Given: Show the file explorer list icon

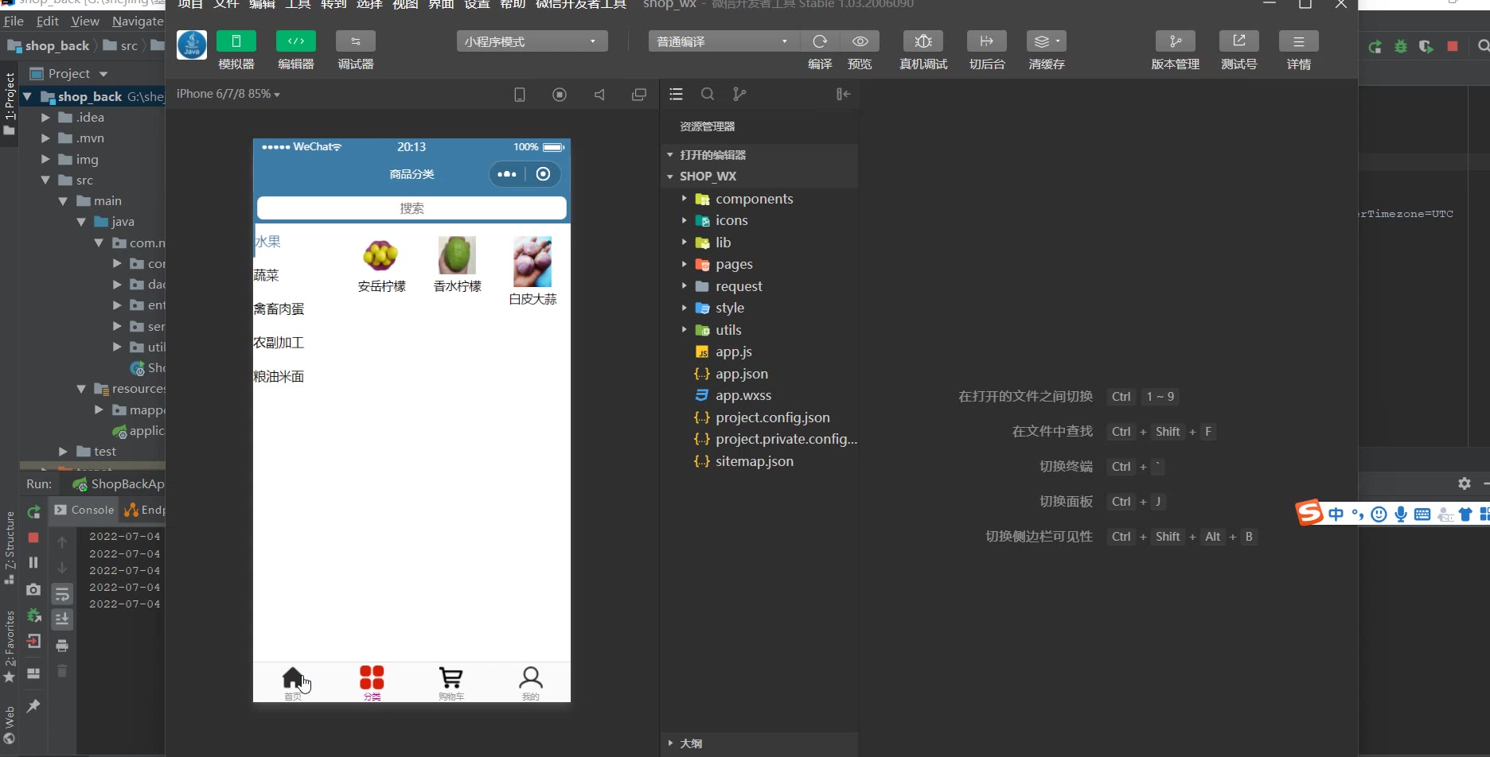Looking at the screenshot, I should coord(677,95).
